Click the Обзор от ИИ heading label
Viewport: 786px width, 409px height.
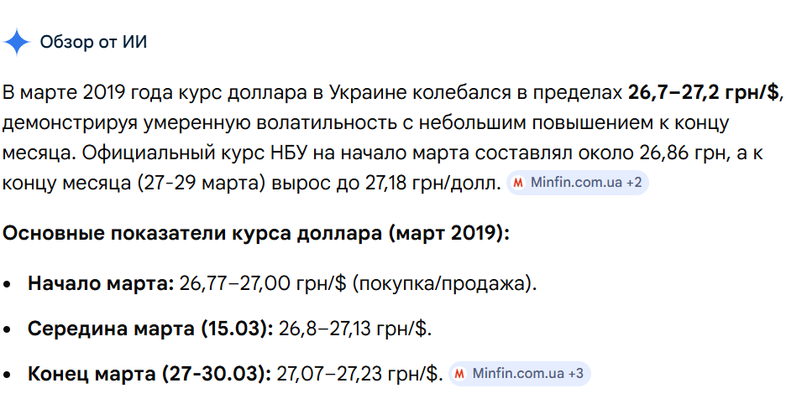click(93, 42)
